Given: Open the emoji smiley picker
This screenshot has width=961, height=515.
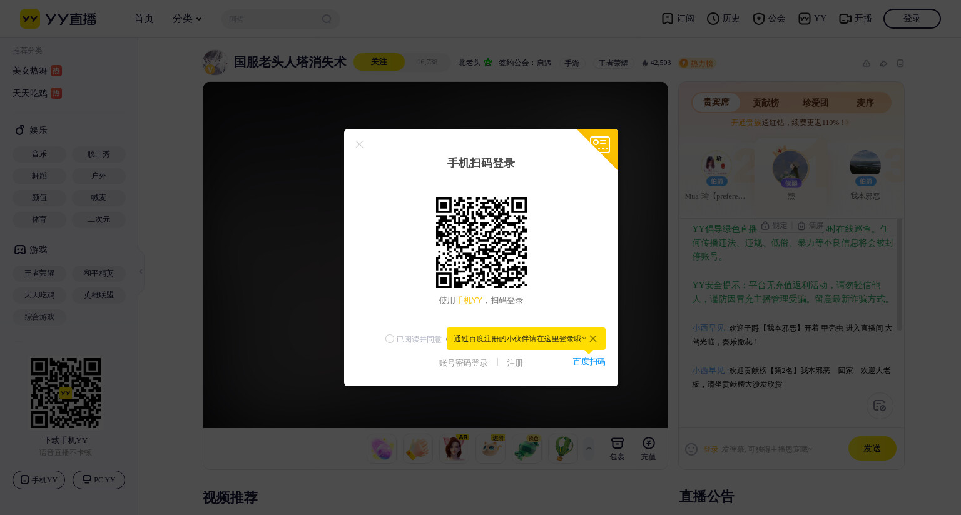Looking at the screenshot, I should [691, 449].
